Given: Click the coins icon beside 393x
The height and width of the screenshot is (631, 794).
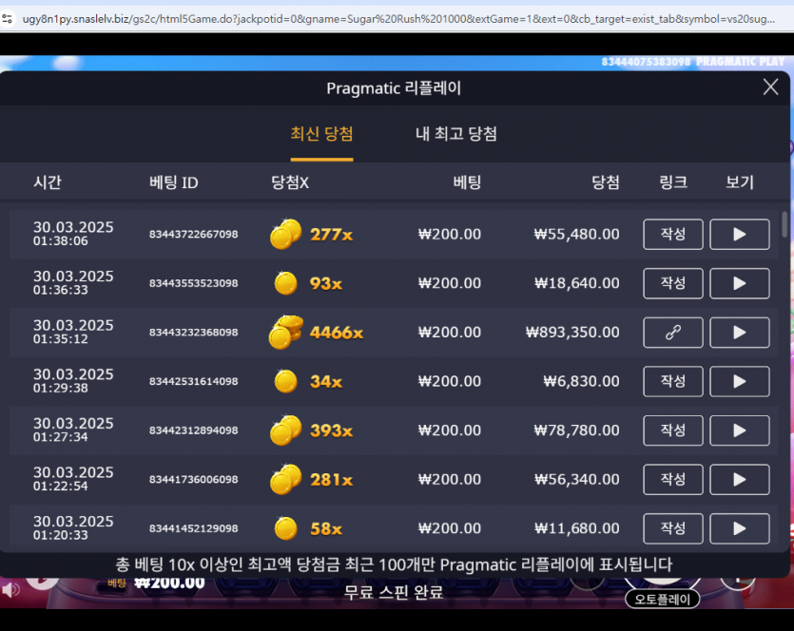Looking at the screenshot, I should 286,430.
